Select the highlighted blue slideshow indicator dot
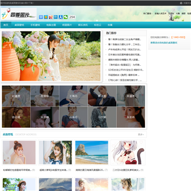The image size is (191, 191). [x=46, y=77]
